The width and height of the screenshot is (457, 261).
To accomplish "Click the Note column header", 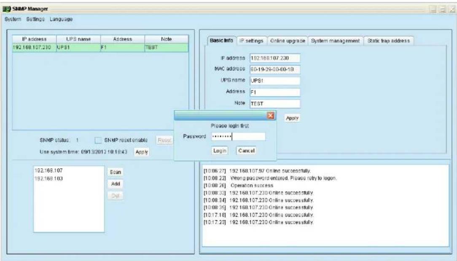I will (x=167, y=39).
